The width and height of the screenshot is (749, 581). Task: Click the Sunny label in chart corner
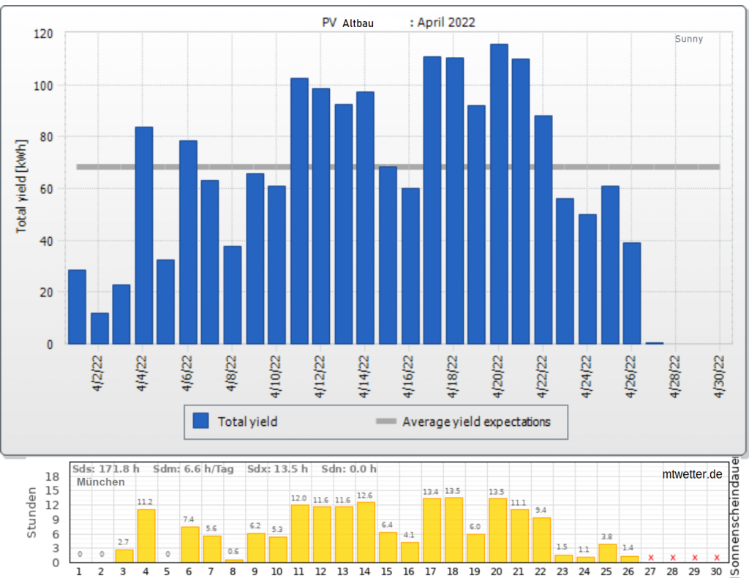pyautogui.click(x=688, y=39)
